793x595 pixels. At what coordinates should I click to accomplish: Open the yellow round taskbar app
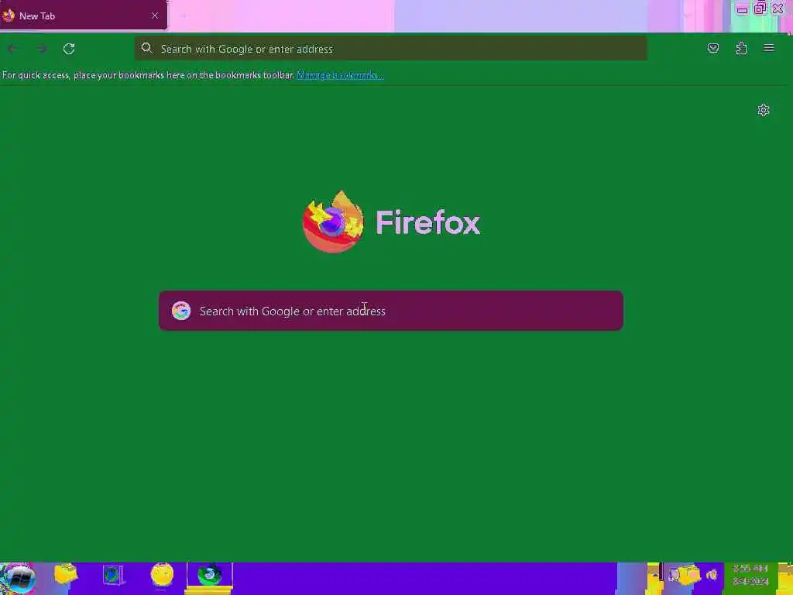(162, 576)
